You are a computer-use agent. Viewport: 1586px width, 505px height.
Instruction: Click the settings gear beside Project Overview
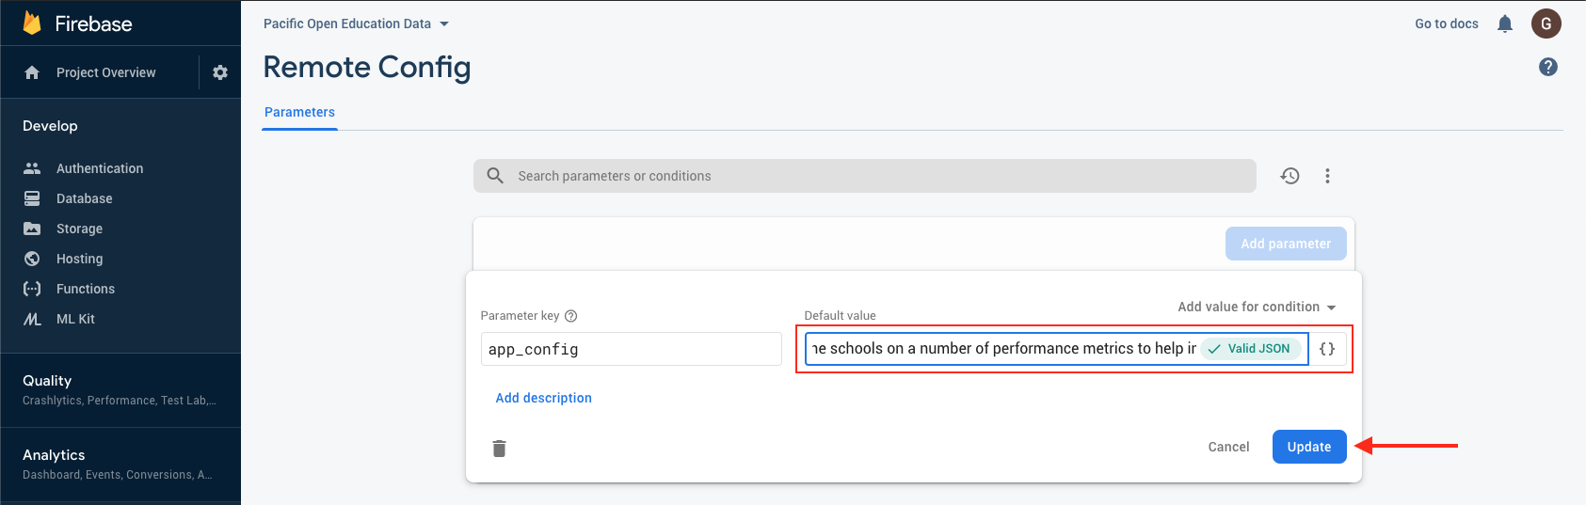click(x=220, y=72)
